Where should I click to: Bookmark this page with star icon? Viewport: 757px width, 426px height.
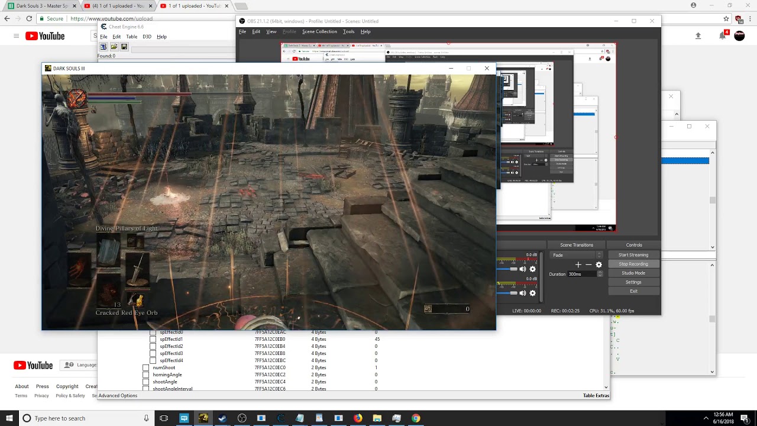click(726, 18)
